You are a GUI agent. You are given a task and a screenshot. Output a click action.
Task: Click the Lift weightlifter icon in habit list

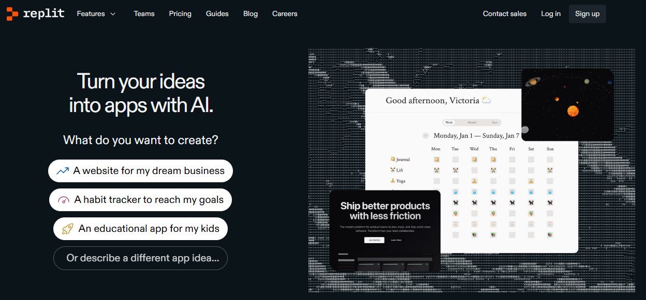click(393, 170)
